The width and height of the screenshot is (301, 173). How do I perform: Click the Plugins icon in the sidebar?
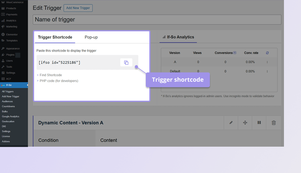(3, 54)
